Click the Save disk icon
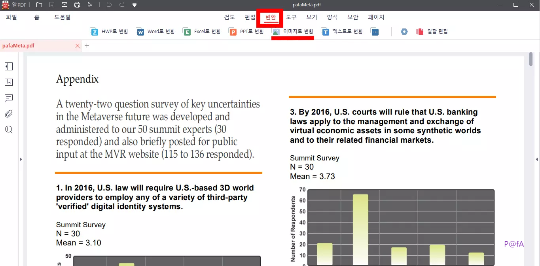The height and width of the screenshot is (266, 540). [52, 5]
